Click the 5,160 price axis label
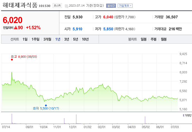This screenshot has height=132, width=192. click(x=183, y=109)
